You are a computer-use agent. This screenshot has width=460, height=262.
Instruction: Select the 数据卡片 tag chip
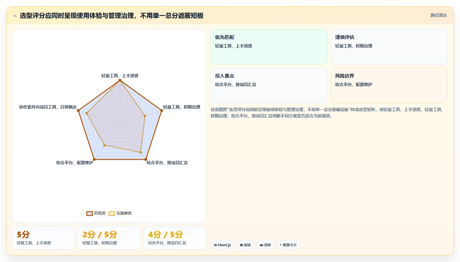[288, 245]
